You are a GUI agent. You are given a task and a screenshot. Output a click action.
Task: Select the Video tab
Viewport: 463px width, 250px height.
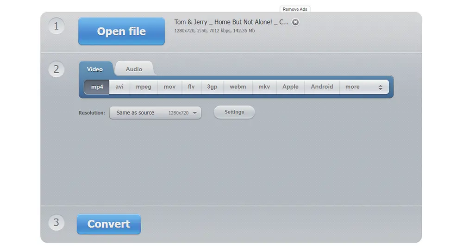[95, 69]
